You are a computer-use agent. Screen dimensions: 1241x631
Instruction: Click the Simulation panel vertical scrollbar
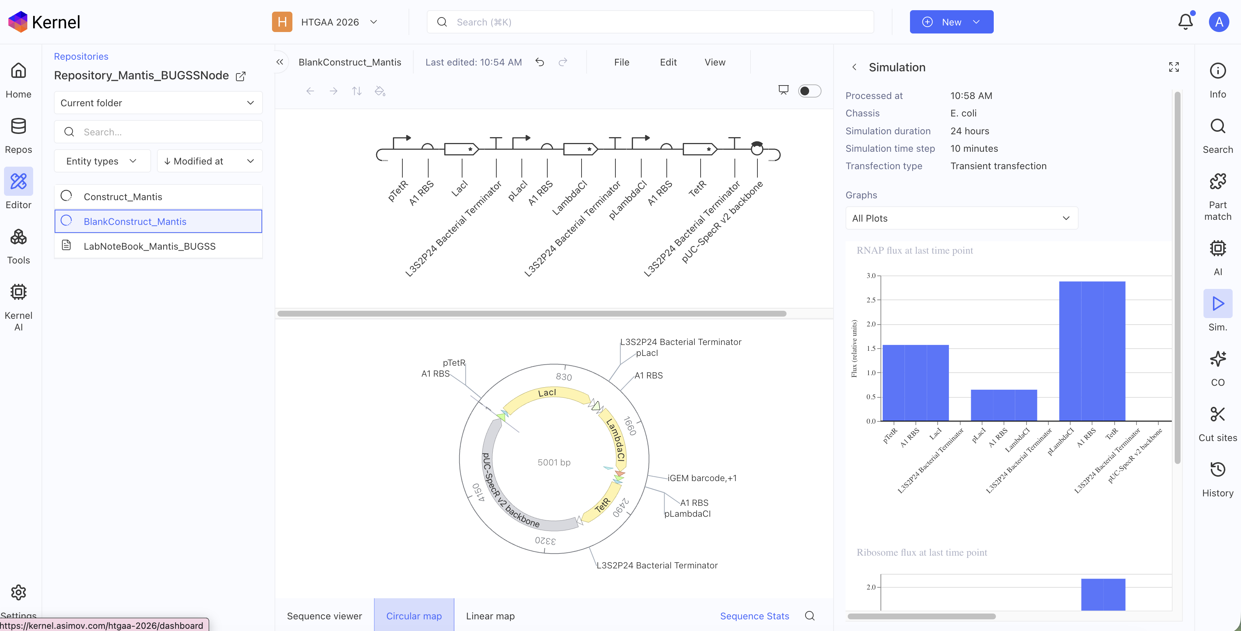(1177, 277)
